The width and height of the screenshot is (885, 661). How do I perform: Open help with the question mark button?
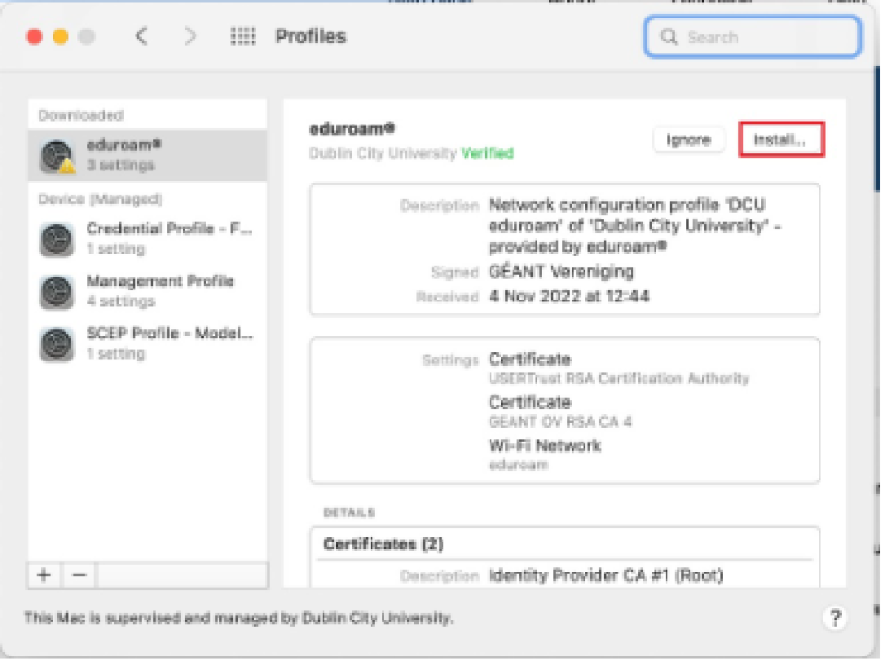pyautogui.click(x=835, y=618)
